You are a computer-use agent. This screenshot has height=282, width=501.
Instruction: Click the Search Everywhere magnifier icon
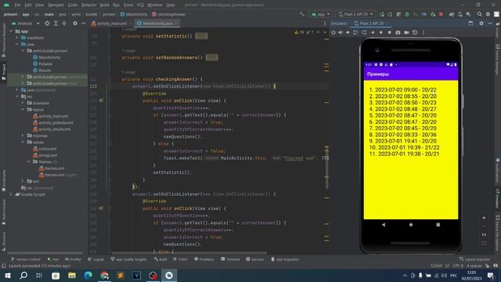click(x=480, y=14)
